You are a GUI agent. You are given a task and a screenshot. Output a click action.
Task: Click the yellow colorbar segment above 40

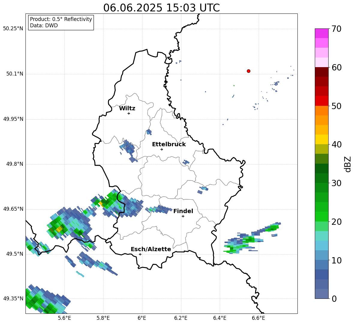point(321,139)
